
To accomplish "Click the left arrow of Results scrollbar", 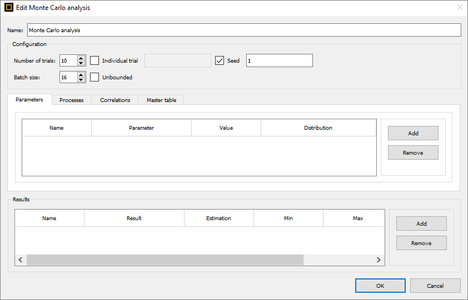I will point(21,260).
